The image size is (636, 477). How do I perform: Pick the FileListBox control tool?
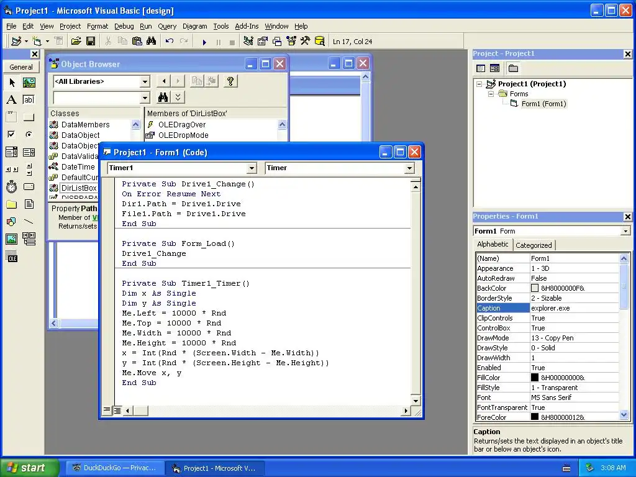[x=29, y=204]
